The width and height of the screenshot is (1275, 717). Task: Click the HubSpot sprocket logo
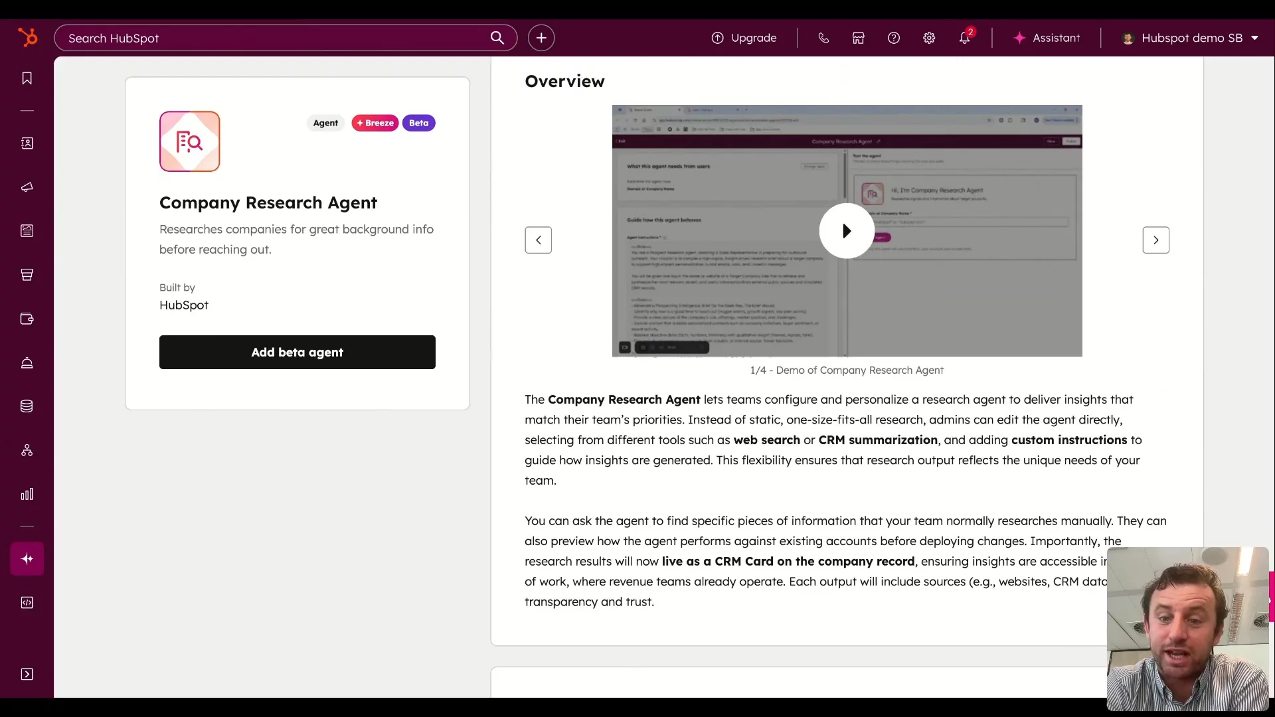tap(27, 37)
